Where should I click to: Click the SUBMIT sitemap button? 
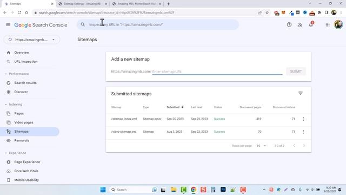click(x=296, y=71)
